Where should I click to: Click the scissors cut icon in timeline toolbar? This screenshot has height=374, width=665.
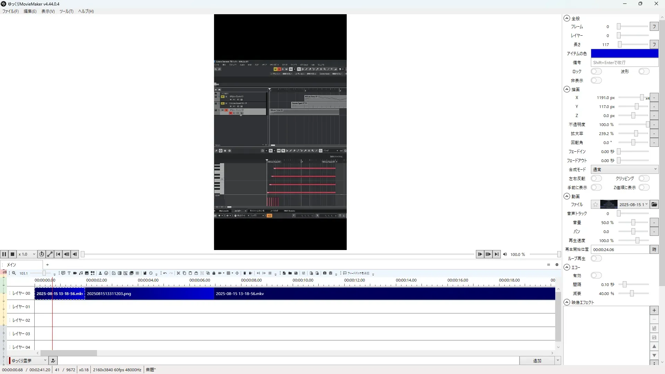(x=178, y=273)
